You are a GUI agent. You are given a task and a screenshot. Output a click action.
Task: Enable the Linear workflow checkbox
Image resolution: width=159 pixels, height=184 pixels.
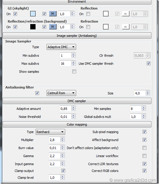[x=144, y=156]
